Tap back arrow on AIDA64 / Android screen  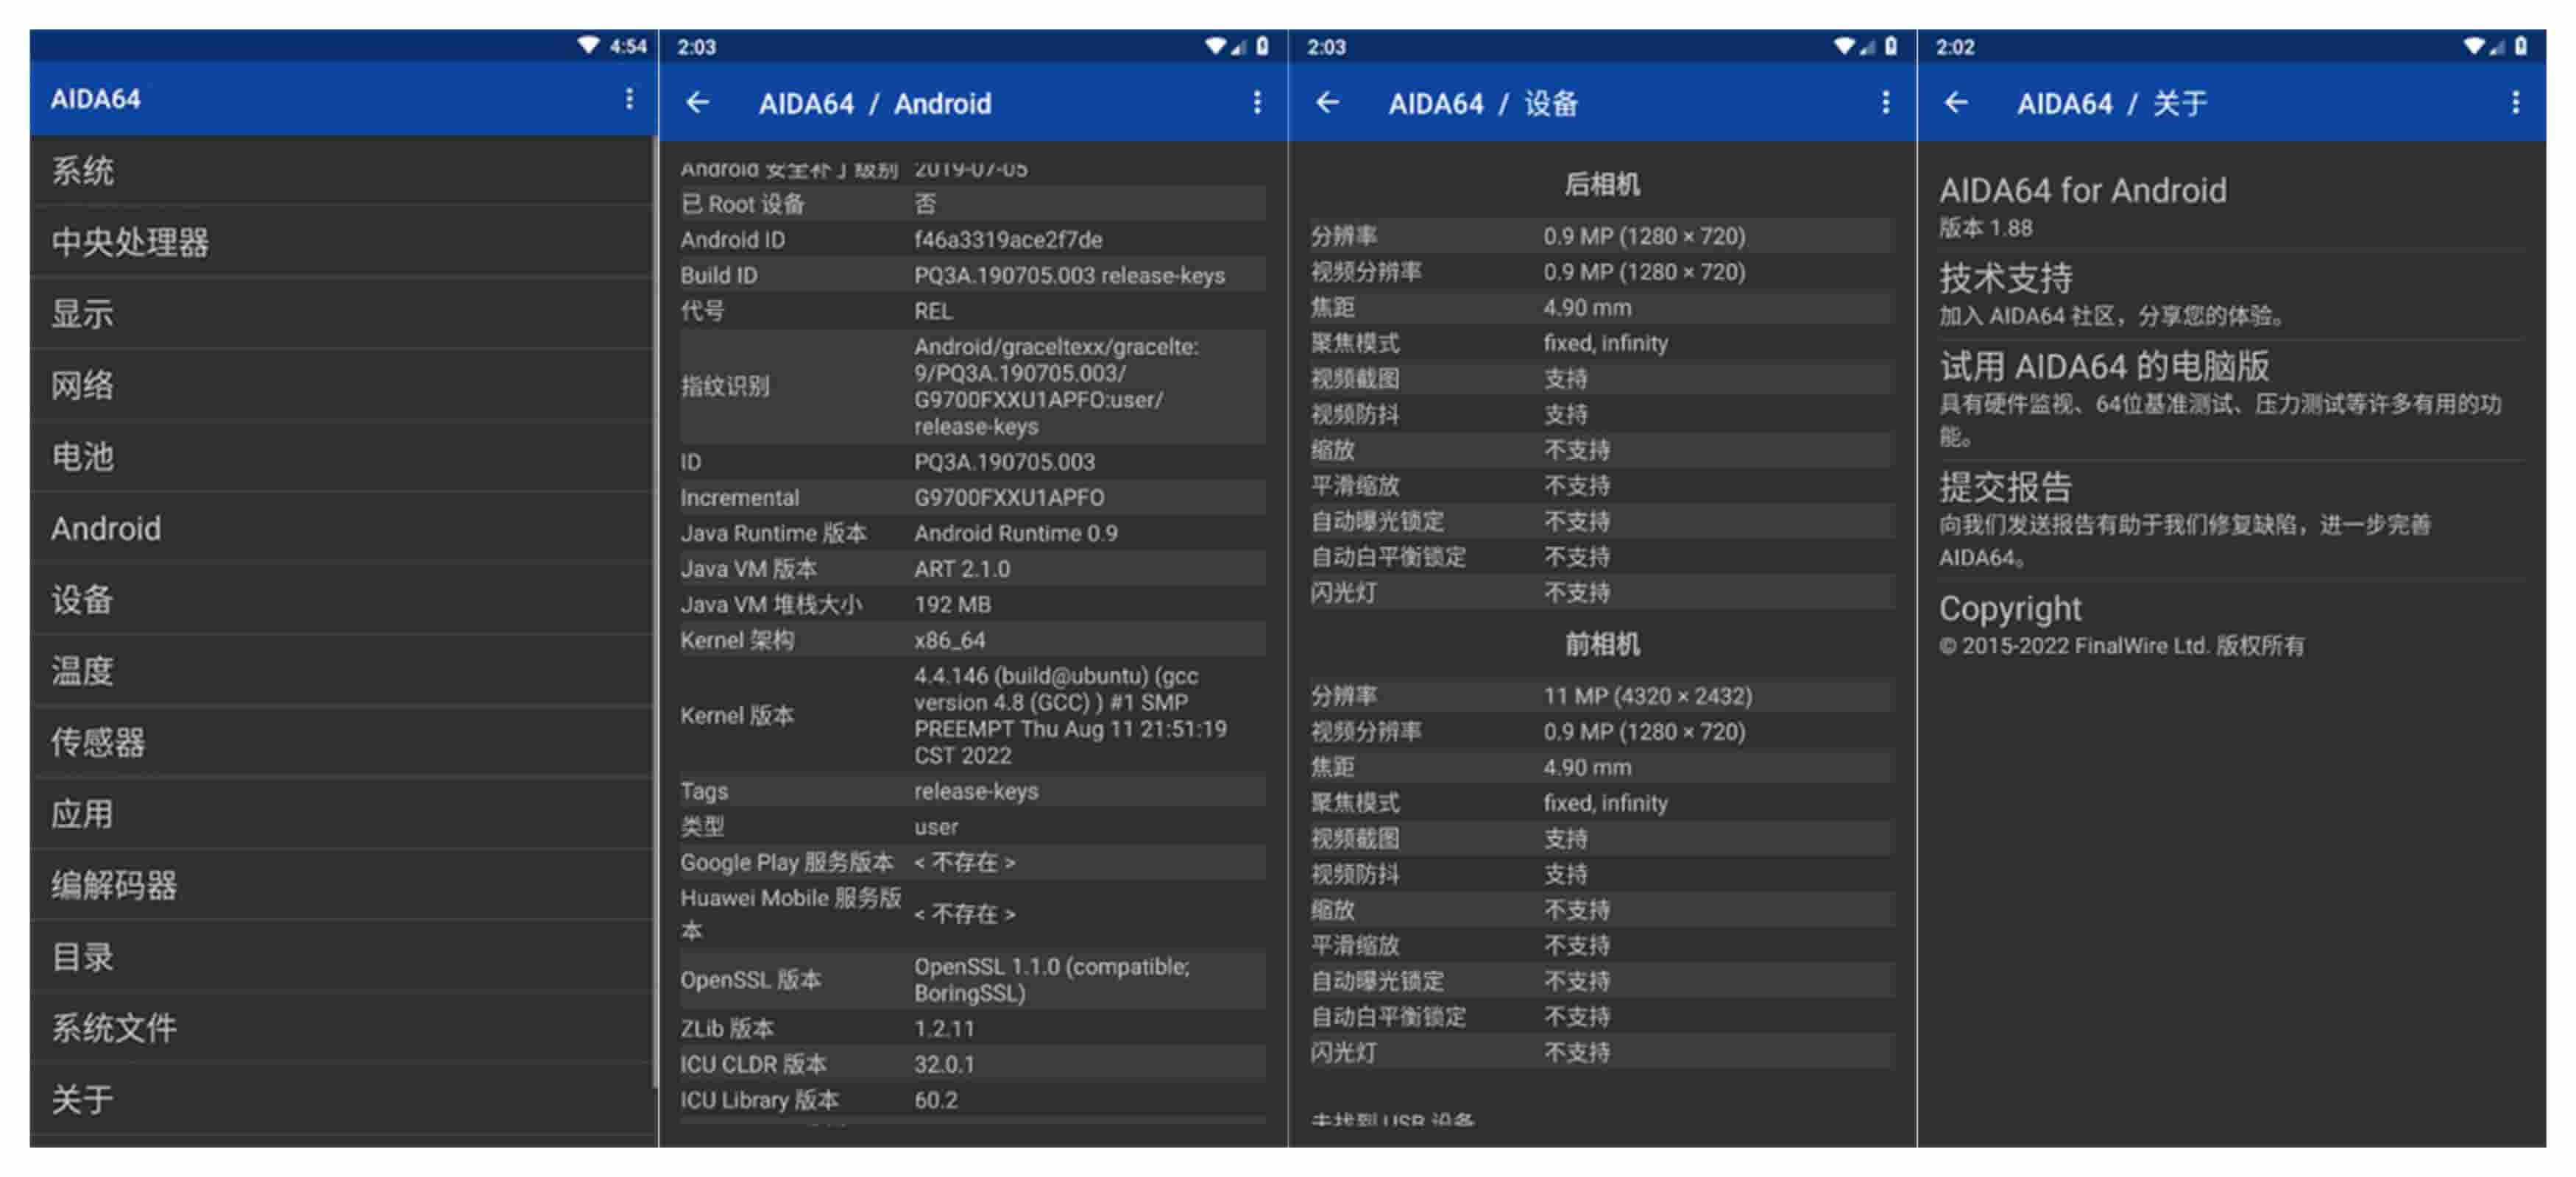[x=698, y=103]
